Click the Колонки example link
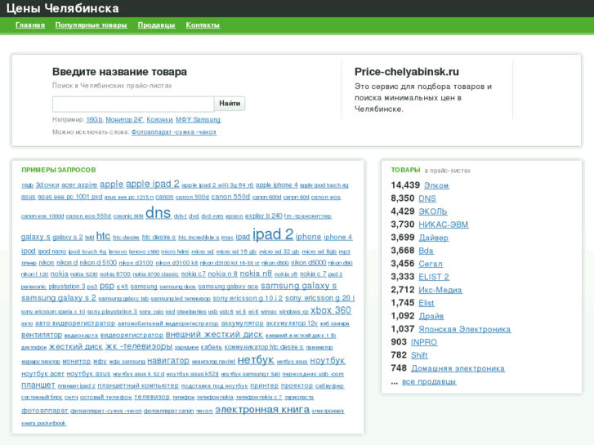Image resolution: width=594 pixels, height=445 pixels. (159, 120)
